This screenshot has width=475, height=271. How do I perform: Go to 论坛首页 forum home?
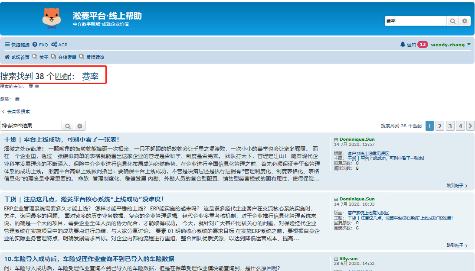coord(17,57)
